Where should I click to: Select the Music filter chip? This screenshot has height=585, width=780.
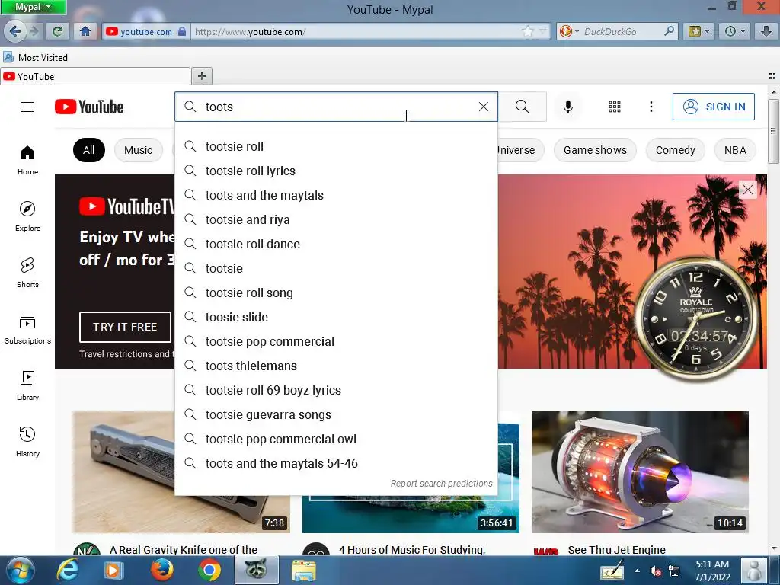tap(139, 150)
